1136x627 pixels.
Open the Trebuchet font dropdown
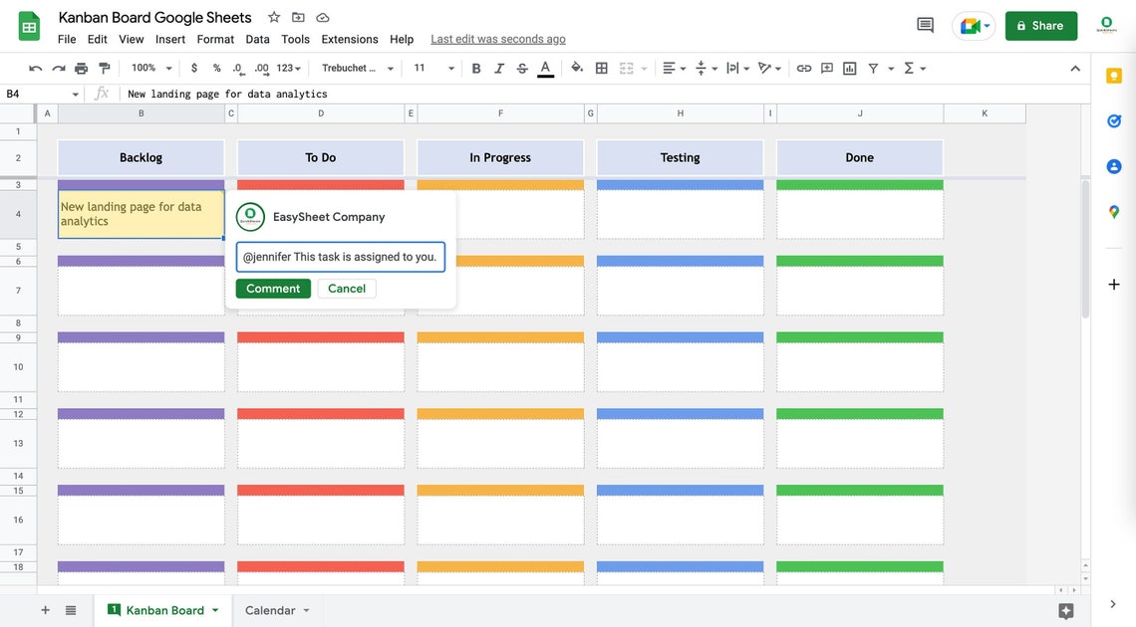point(357,68)
